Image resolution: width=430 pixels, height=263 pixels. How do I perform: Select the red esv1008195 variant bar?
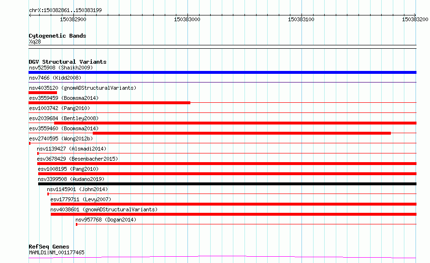pyautogui.click(x=228, y=174)
